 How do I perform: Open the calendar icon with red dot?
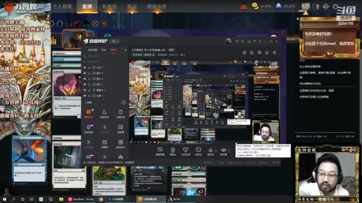(244, 52)
